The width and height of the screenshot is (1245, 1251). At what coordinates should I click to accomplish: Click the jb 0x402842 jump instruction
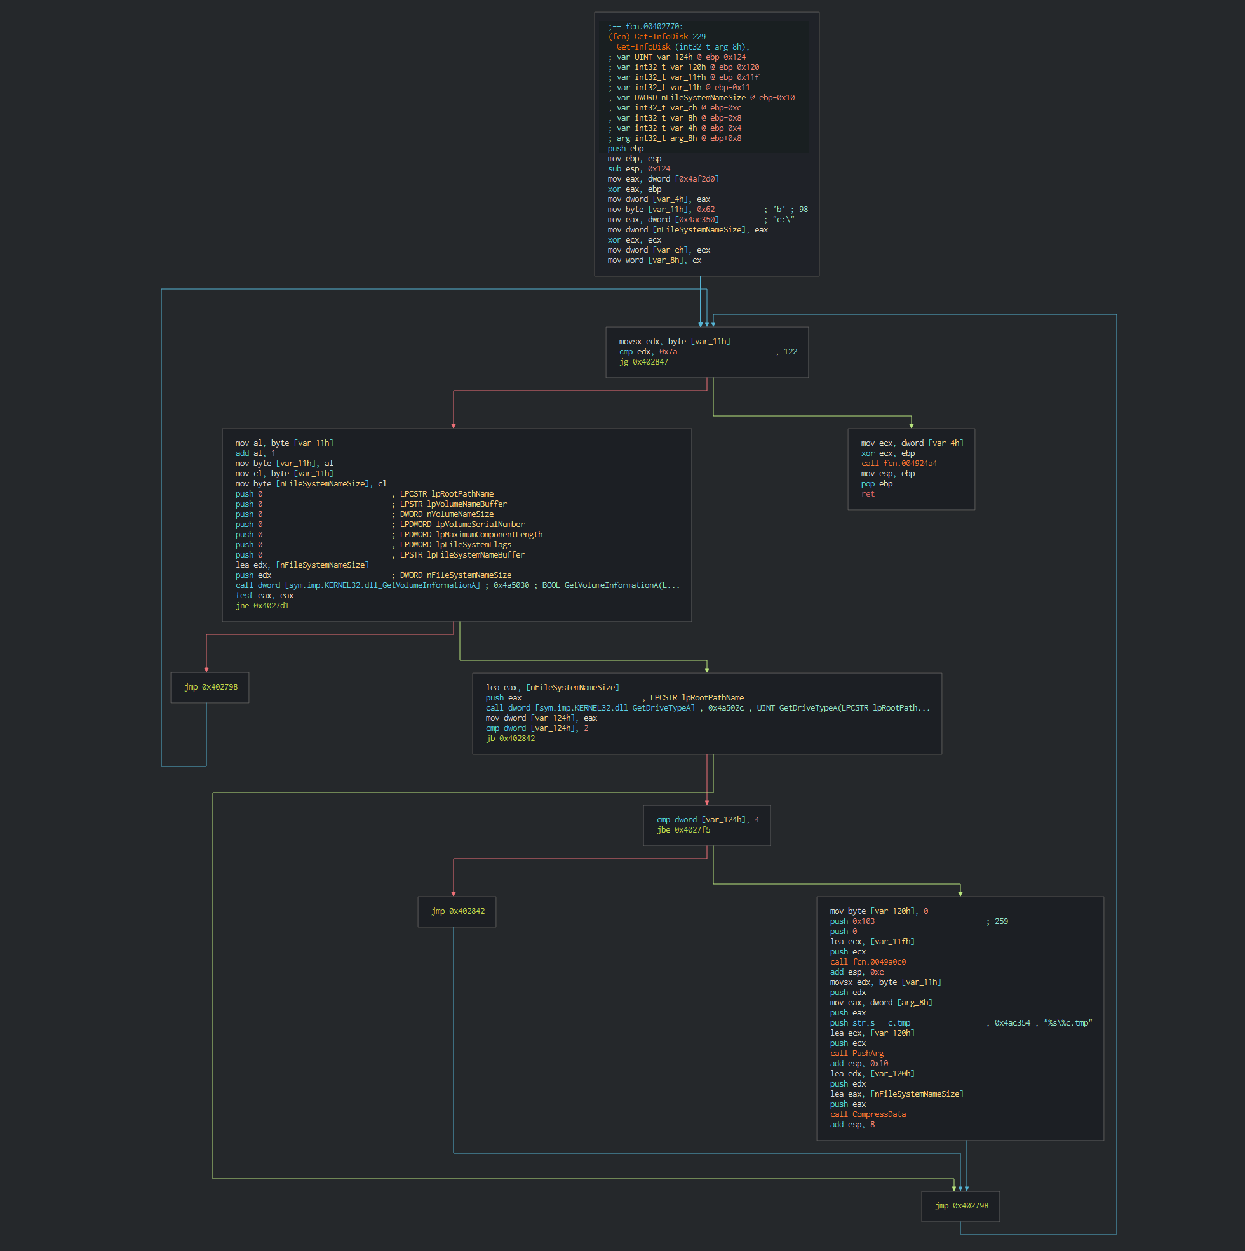(510, 739)
